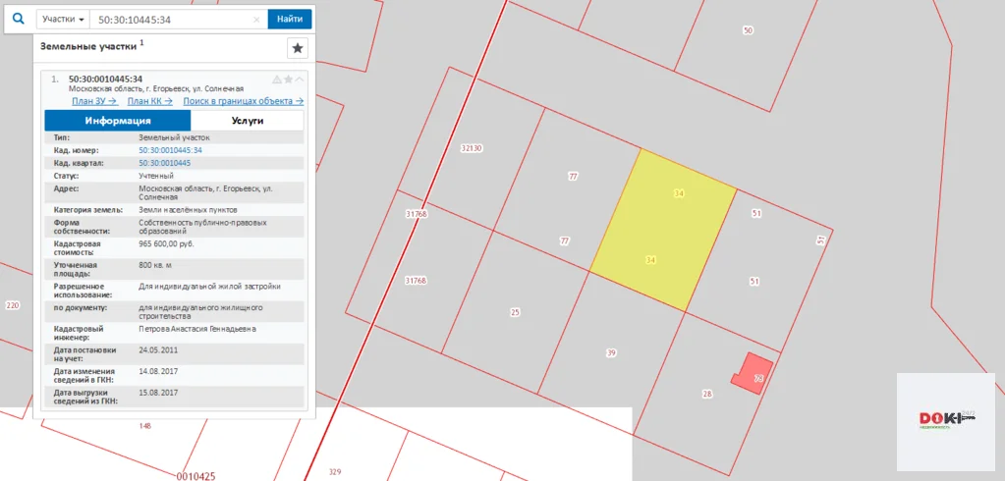The image size is (1005, 481).
Task: Open the План ЗУ link
Action: (x=94, y=100)
